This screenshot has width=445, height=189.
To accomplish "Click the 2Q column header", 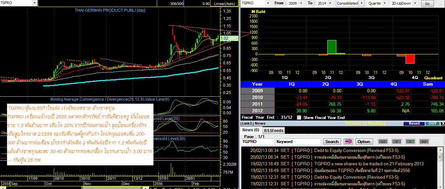I will pyautogui.click(x=325, y=84).
